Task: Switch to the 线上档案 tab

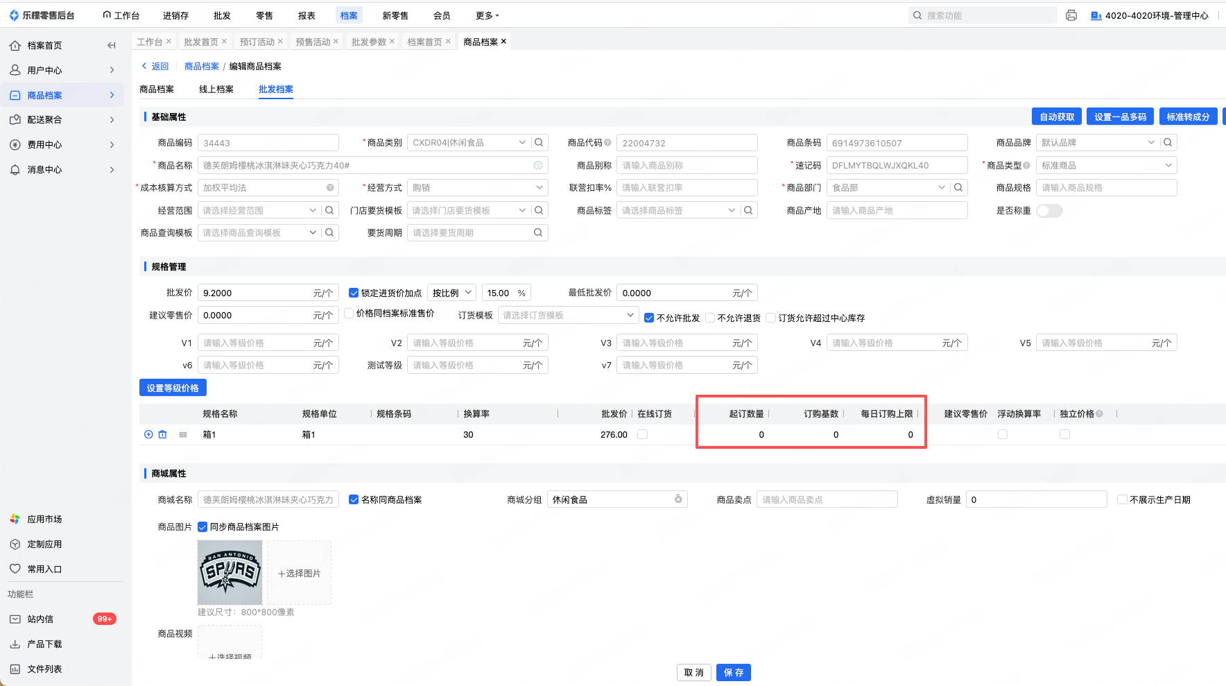Action: (216, 89)
